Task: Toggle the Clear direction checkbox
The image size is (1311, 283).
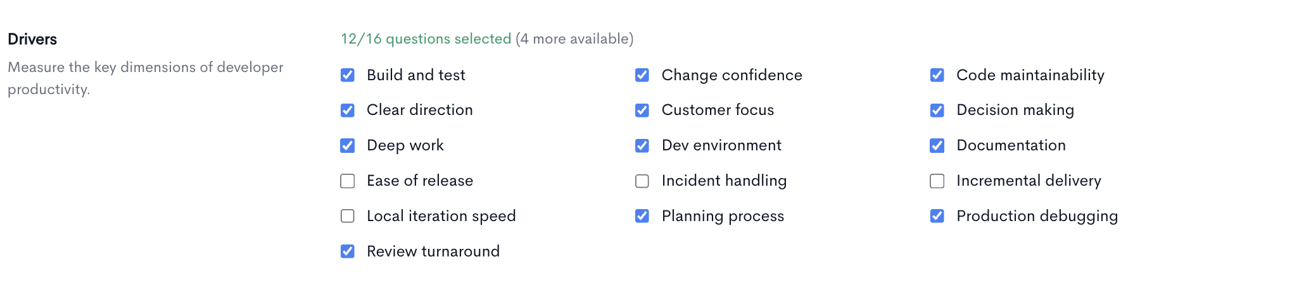Action: 347,111
